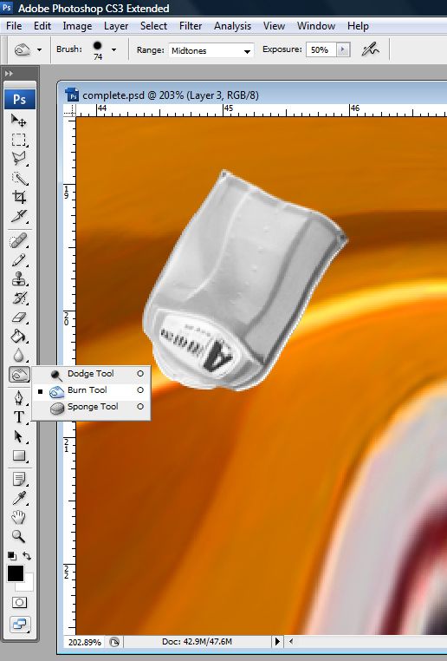Choose Dodge Tool from flyout
The width and height of the screenshot is (447, 661).
(x=90, y=374)
